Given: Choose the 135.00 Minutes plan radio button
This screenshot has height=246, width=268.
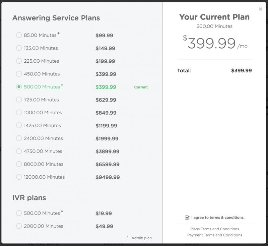Looking at the screenshot, I should pyautogui.click(x=19, y=48).
